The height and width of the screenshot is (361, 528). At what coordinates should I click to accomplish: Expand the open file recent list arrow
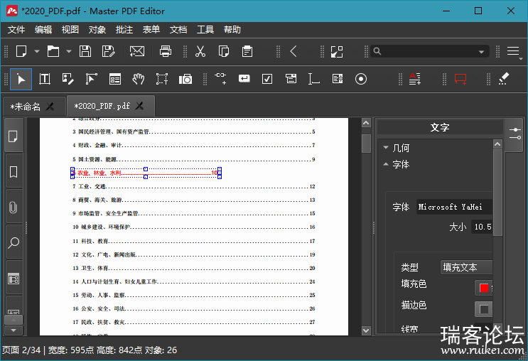(69, 52)
